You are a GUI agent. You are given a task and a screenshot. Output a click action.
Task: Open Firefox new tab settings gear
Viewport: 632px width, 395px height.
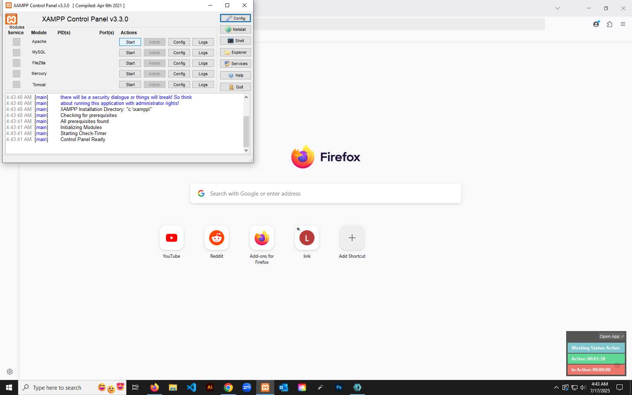(x=10, y=372)
